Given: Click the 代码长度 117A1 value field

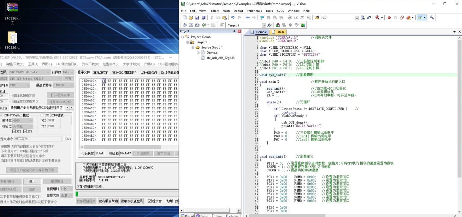Looking at the screenshot, I should coord(100,153).
